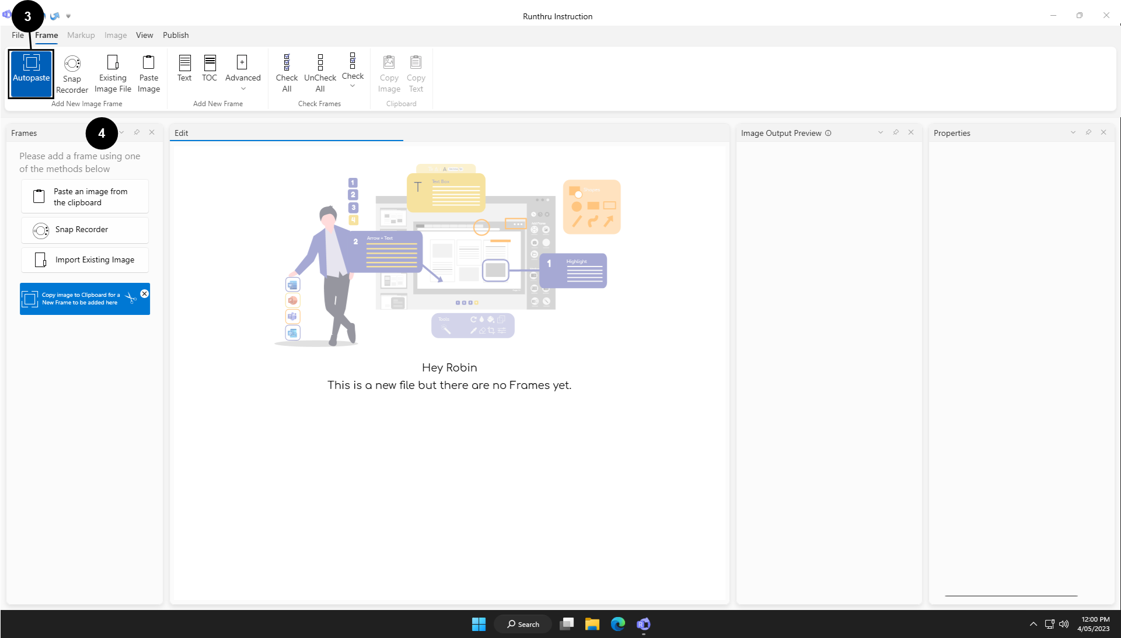The image size is (1121, 638).
Task: Open Image Output Preview panel options chevron
Action: tap(881, 132)
